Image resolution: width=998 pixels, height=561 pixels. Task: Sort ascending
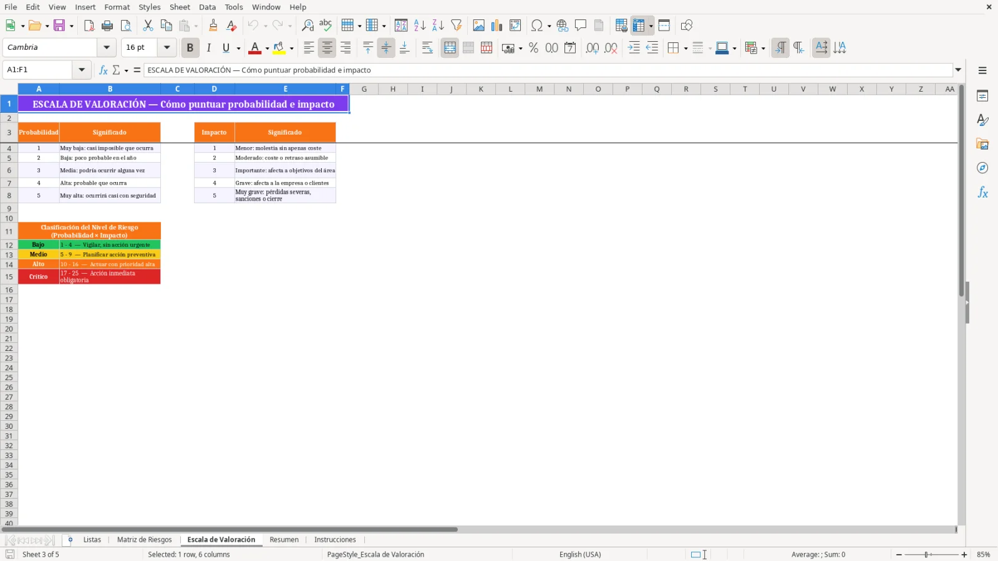[x=420, y=26]
